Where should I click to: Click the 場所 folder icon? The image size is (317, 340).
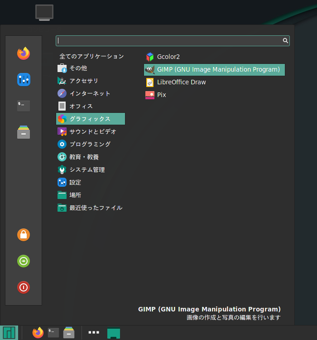tap(62, 195)
